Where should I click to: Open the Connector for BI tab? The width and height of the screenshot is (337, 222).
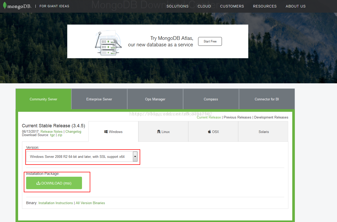pos(267,99)
